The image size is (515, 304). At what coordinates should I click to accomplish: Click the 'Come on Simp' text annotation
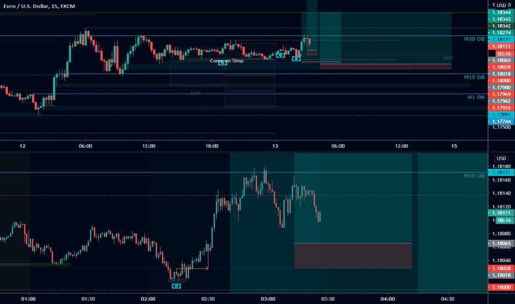[x=227, y=60]
